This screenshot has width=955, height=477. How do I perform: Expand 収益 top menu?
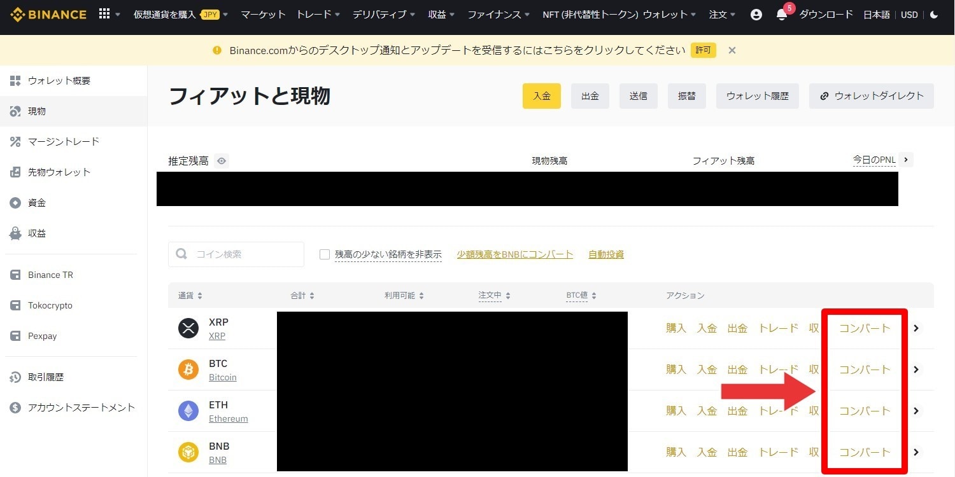click(x=442, y=14)
